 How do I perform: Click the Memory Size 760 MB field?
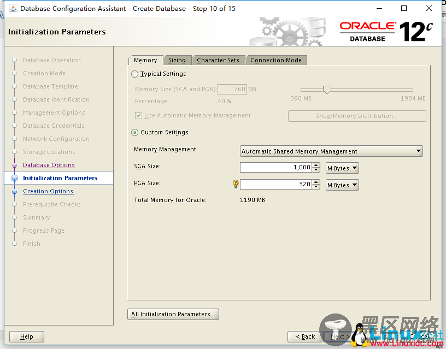click(x=232, y=89)
